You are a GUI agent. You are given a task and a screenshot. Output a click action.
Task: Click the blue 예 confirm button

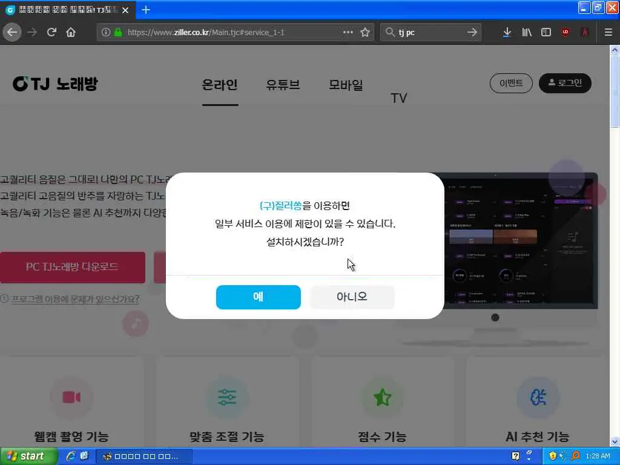click(258, 297)
